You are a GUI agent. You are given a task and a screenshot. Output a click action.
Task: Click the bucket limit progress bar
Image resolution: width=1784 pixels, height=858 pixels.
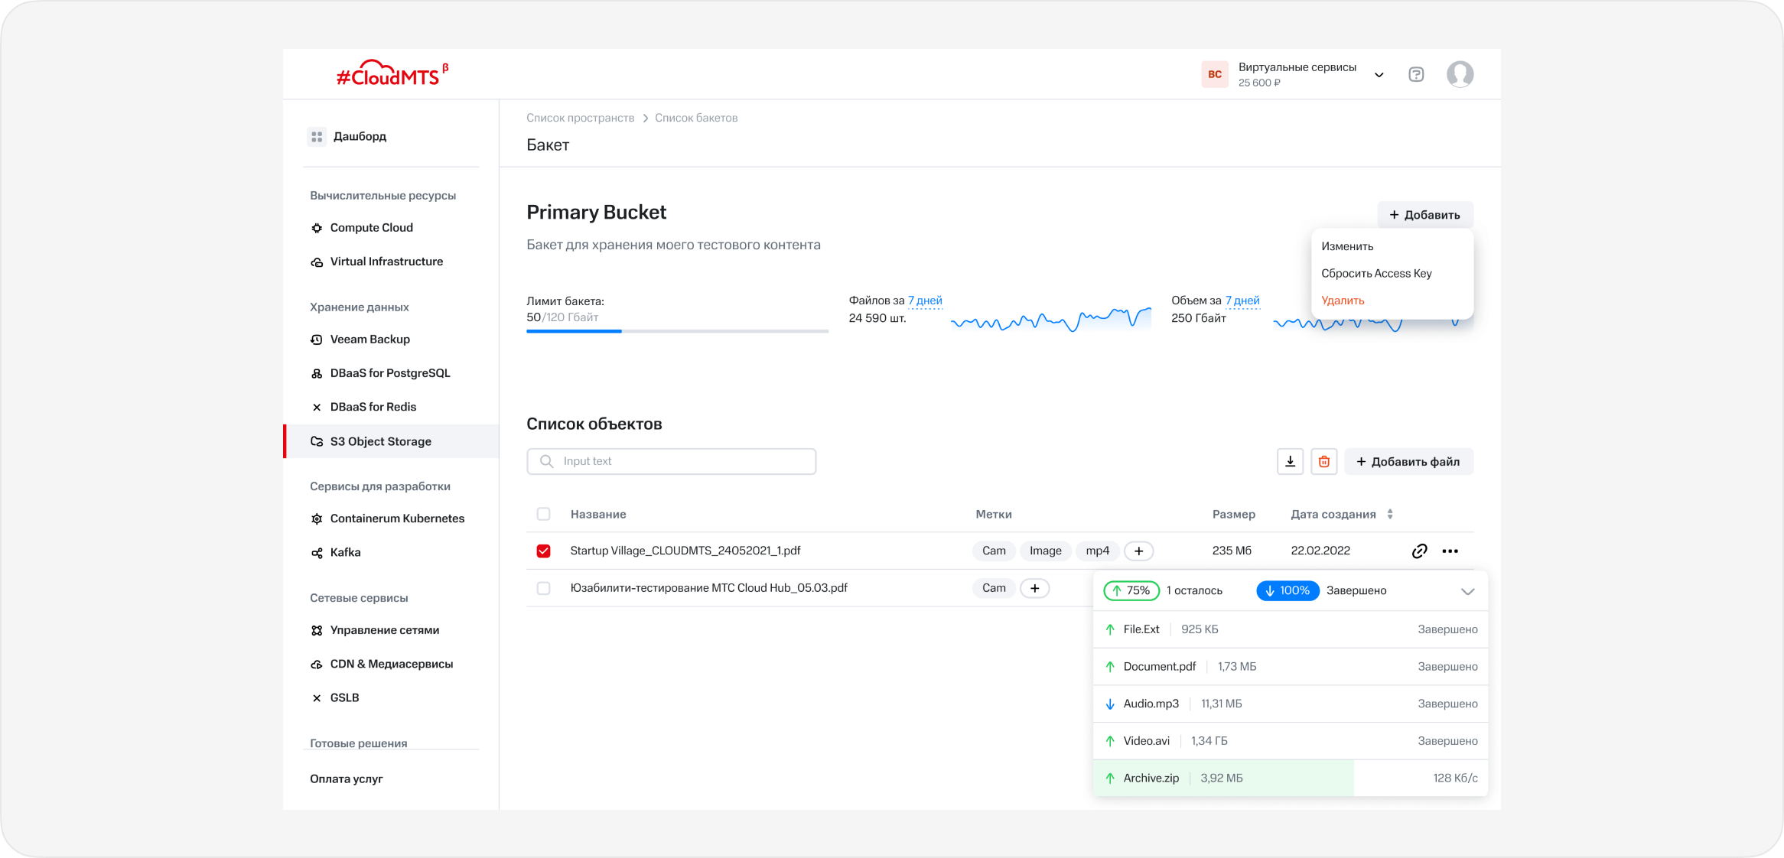(677, 331)
